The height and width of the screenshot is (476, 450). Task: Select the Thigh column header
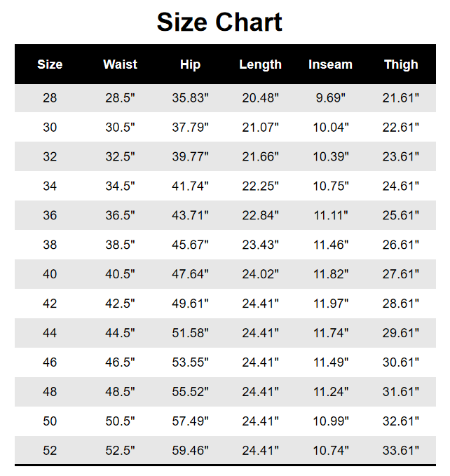point(401,64)
